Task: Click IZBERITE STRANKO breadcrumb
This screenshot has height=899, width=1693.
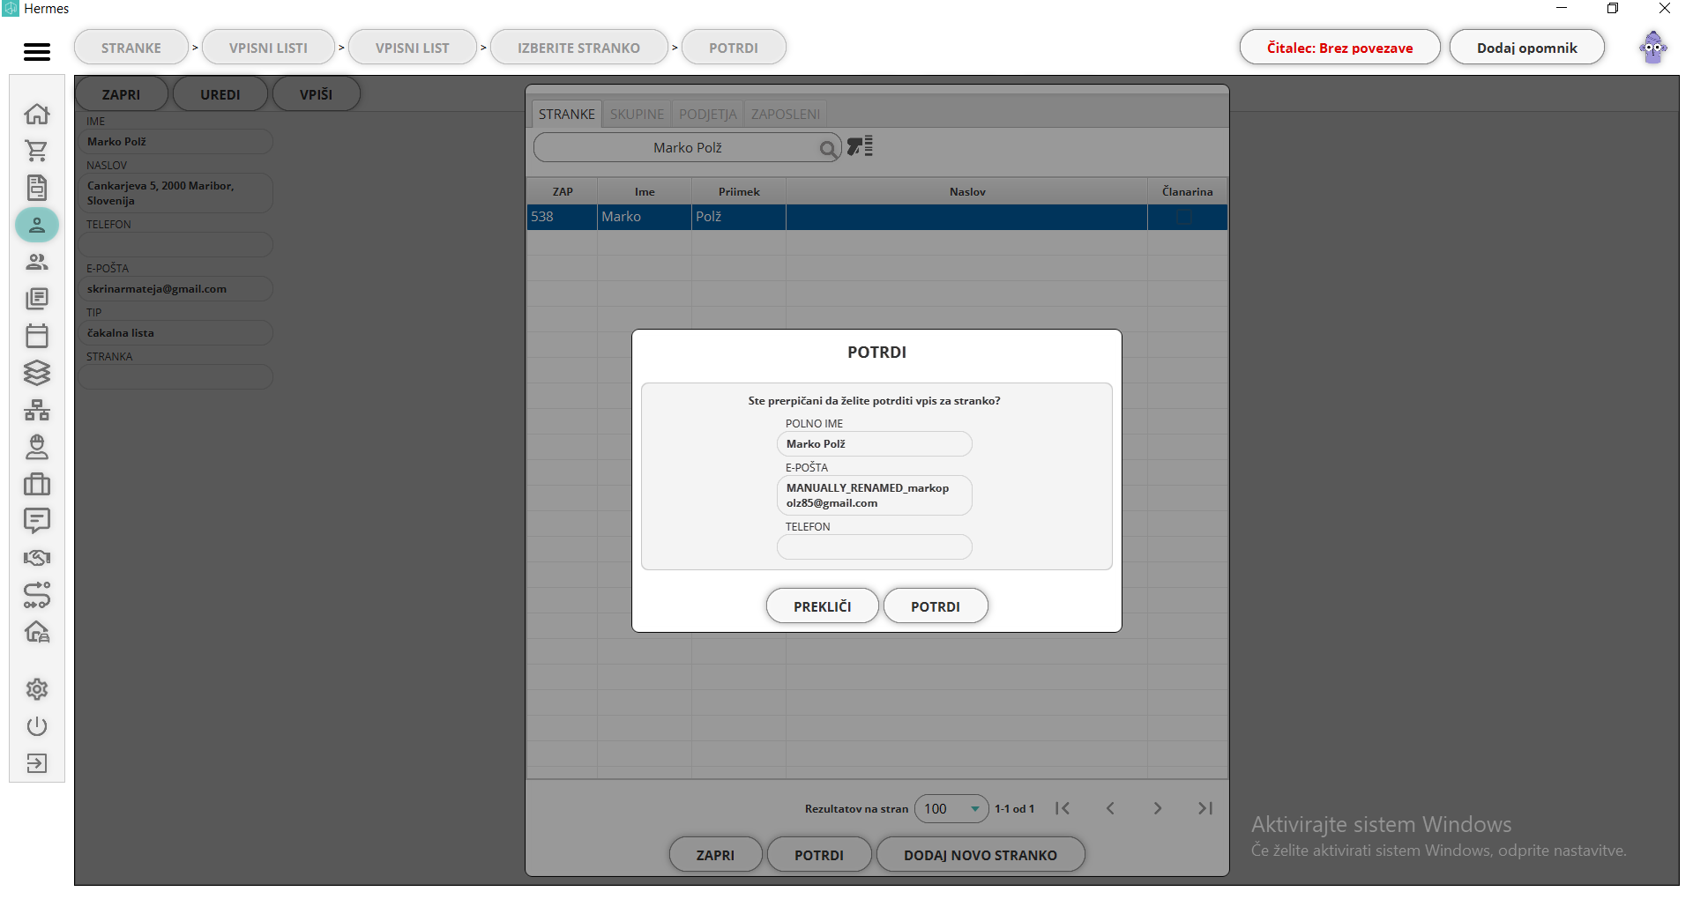Action: click(578, 48)
